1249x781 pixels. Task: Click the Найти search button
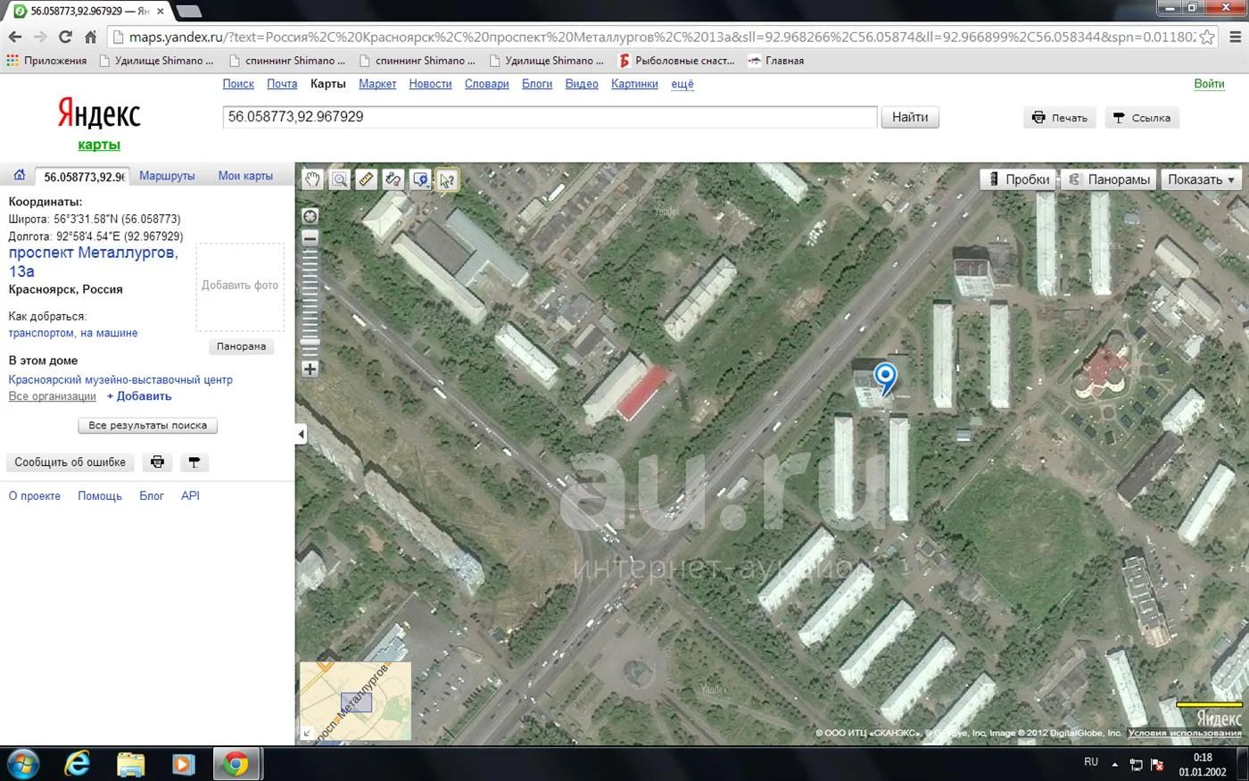(x=910, y=117)
